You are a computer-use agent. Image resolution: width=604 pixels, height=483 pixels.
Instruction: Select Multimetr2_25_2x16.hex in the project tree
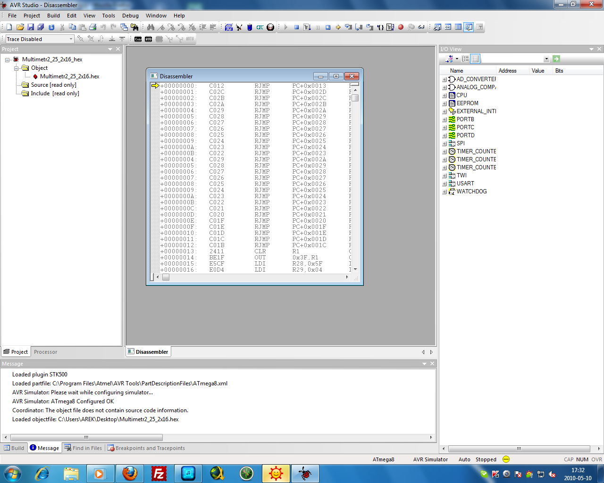coord(69,76)
